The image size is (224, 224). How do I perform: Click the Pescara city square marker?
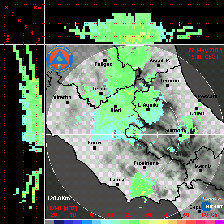[199, 100]
